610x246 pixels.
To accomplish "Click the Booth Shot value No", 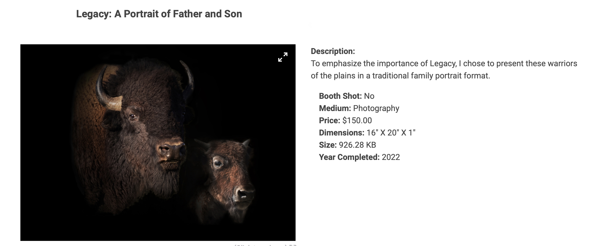I will click(369, 96).
